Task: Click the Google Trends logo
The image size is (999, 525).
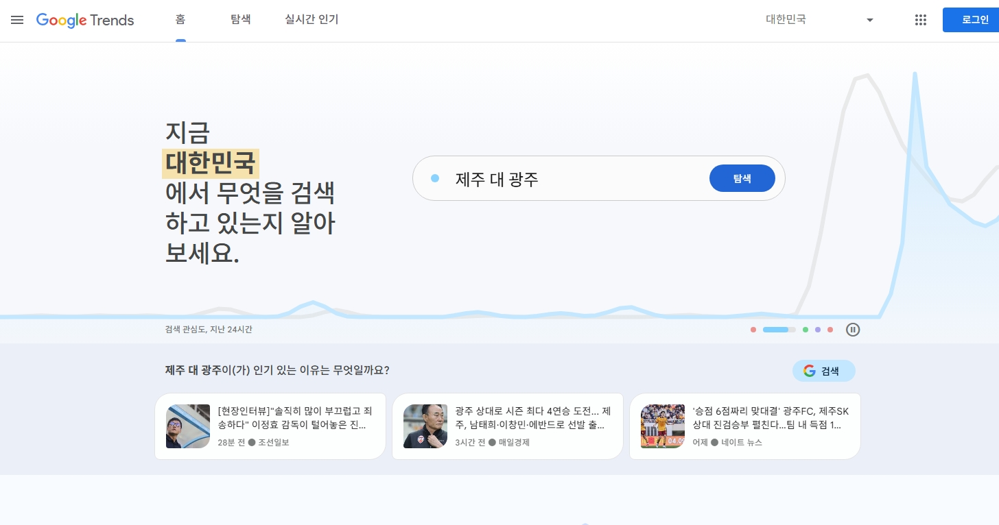Action: [85, 20]
